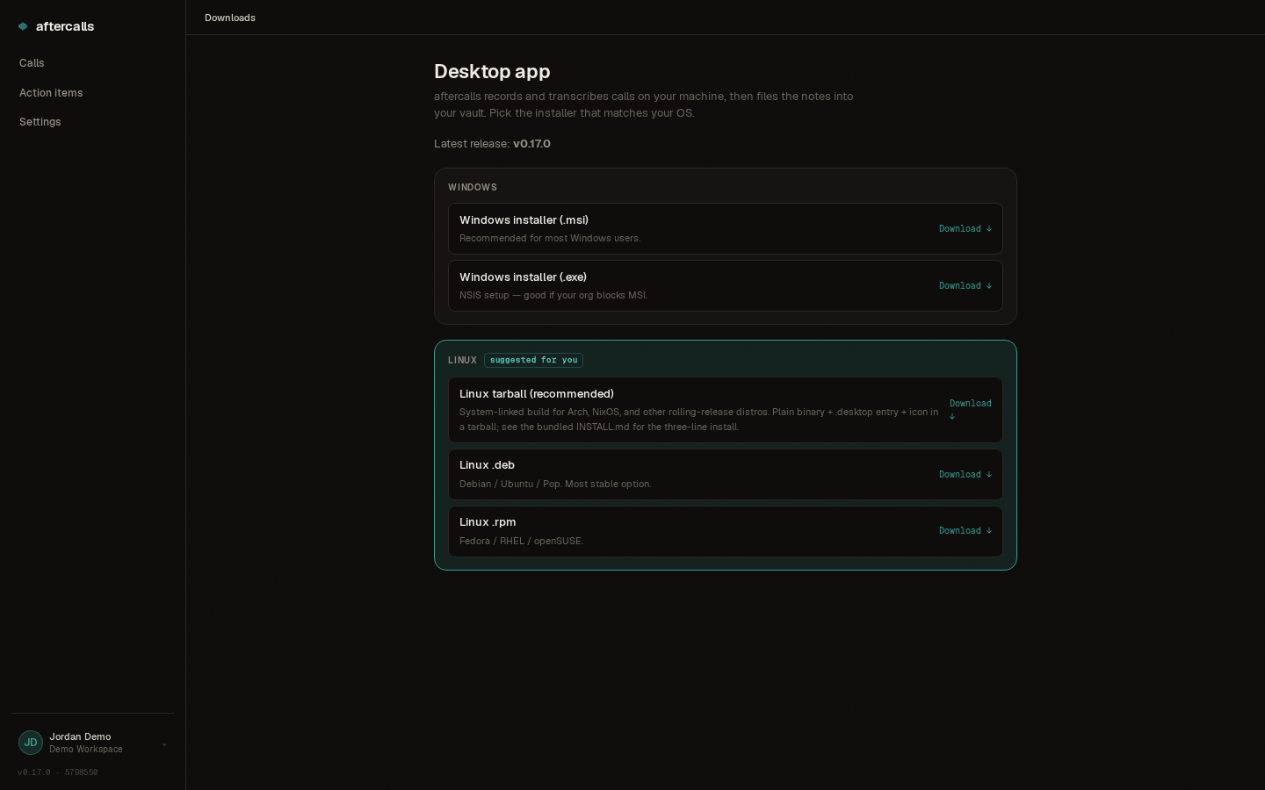Open the Calls page
The height and width of the screenshot is (790, 1265).
click(32, 63)
